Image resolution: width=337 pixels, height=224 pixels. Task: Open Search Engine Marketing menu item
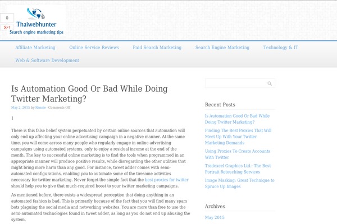pyautogui.click(x=222, y=48)
